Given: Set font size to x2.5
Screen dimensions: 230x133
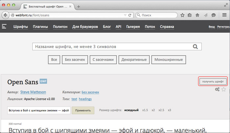Looking at the screenshot, I should pyautogui.click(x=161, y=110).
